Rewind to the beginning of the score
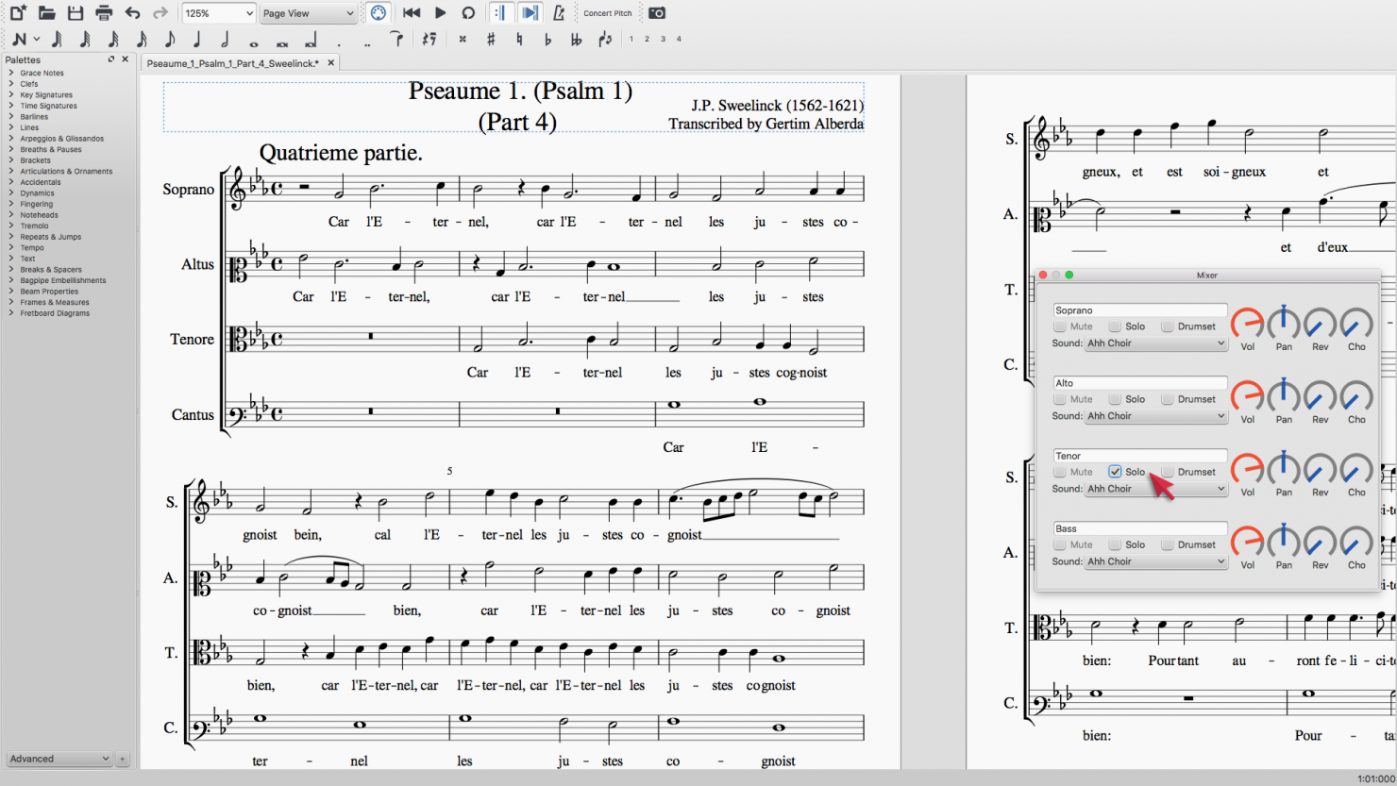 (x=411, y=12)
